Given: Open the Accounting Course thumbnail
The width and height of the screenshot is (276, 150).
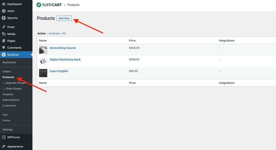Looking at the screenshot, I should [x=43, y=50].
